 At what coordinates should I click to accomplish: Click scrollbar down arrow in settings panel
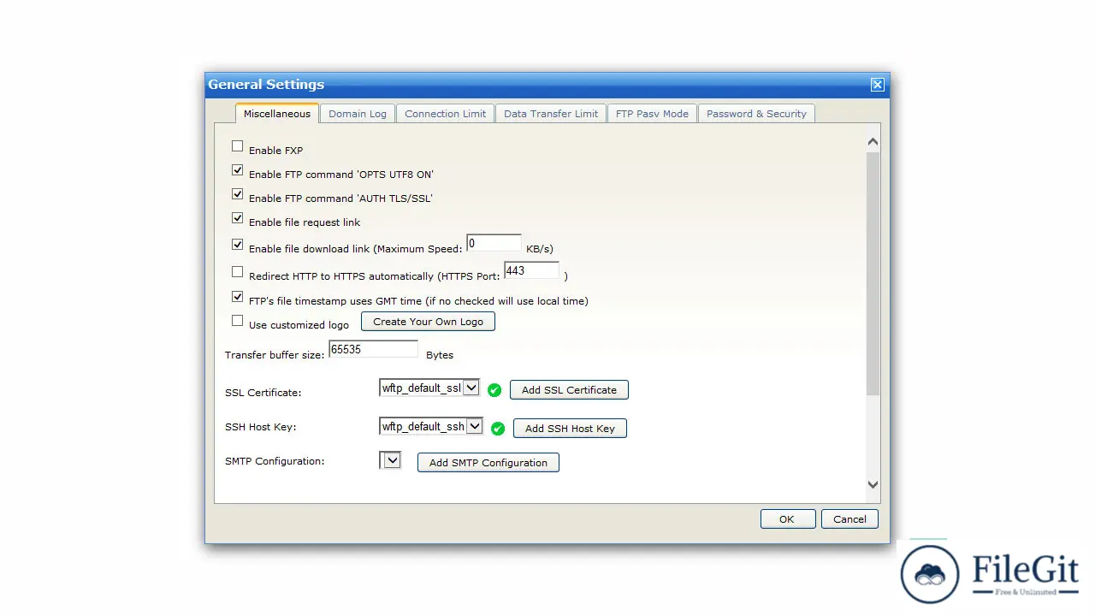point(873,484)
